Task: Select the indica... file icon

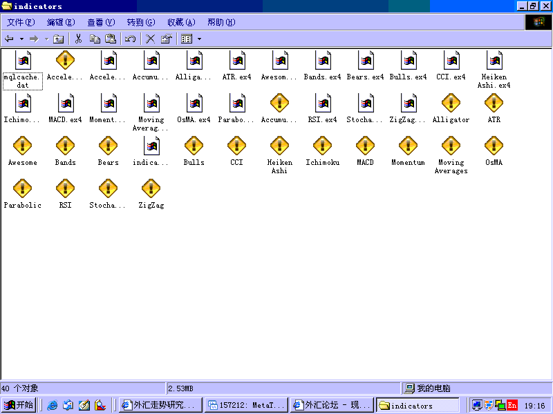Action: pos(151,146)
